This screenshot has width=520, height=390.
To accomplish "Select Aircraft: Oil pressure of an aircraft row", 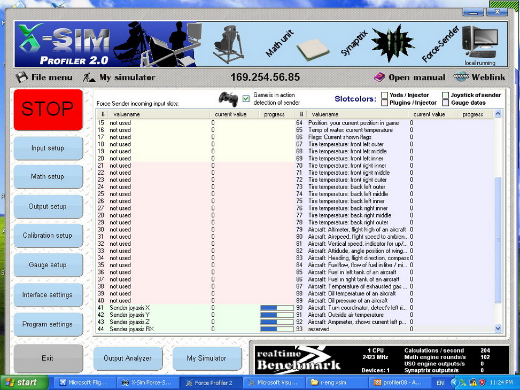I will click(x=394, y=301).
